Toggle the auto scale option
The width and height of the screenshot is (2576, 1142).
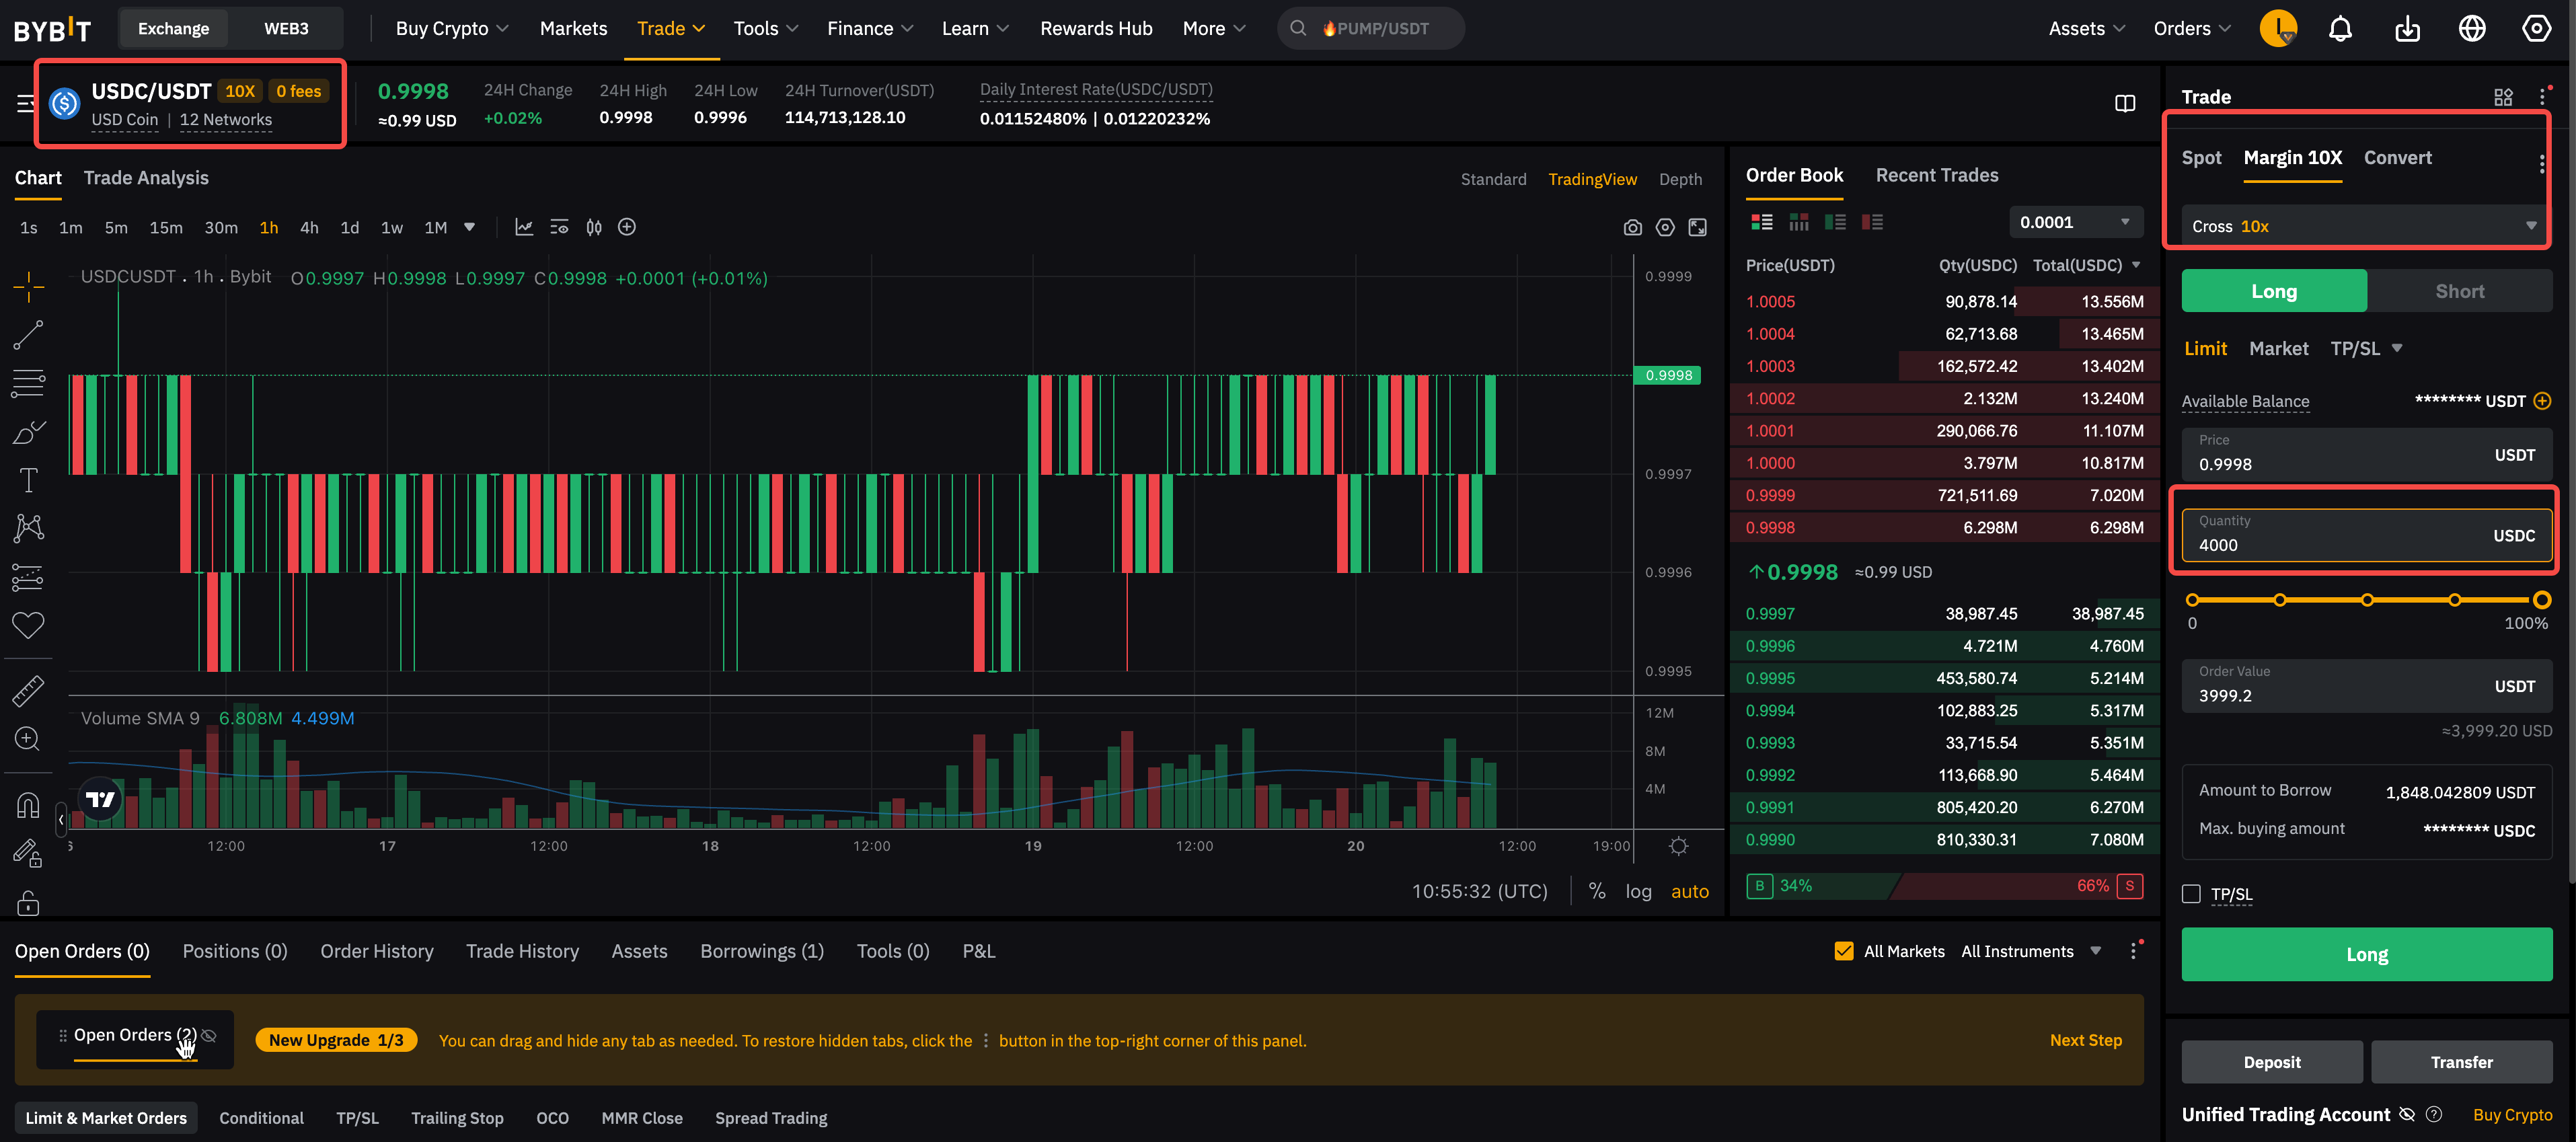pos(1690,891)
